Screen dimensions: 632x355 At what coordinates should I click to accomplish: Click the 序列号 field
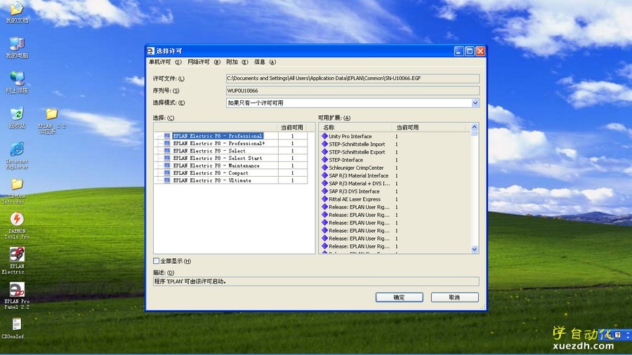pyautogui.click(x=353, y=91)
